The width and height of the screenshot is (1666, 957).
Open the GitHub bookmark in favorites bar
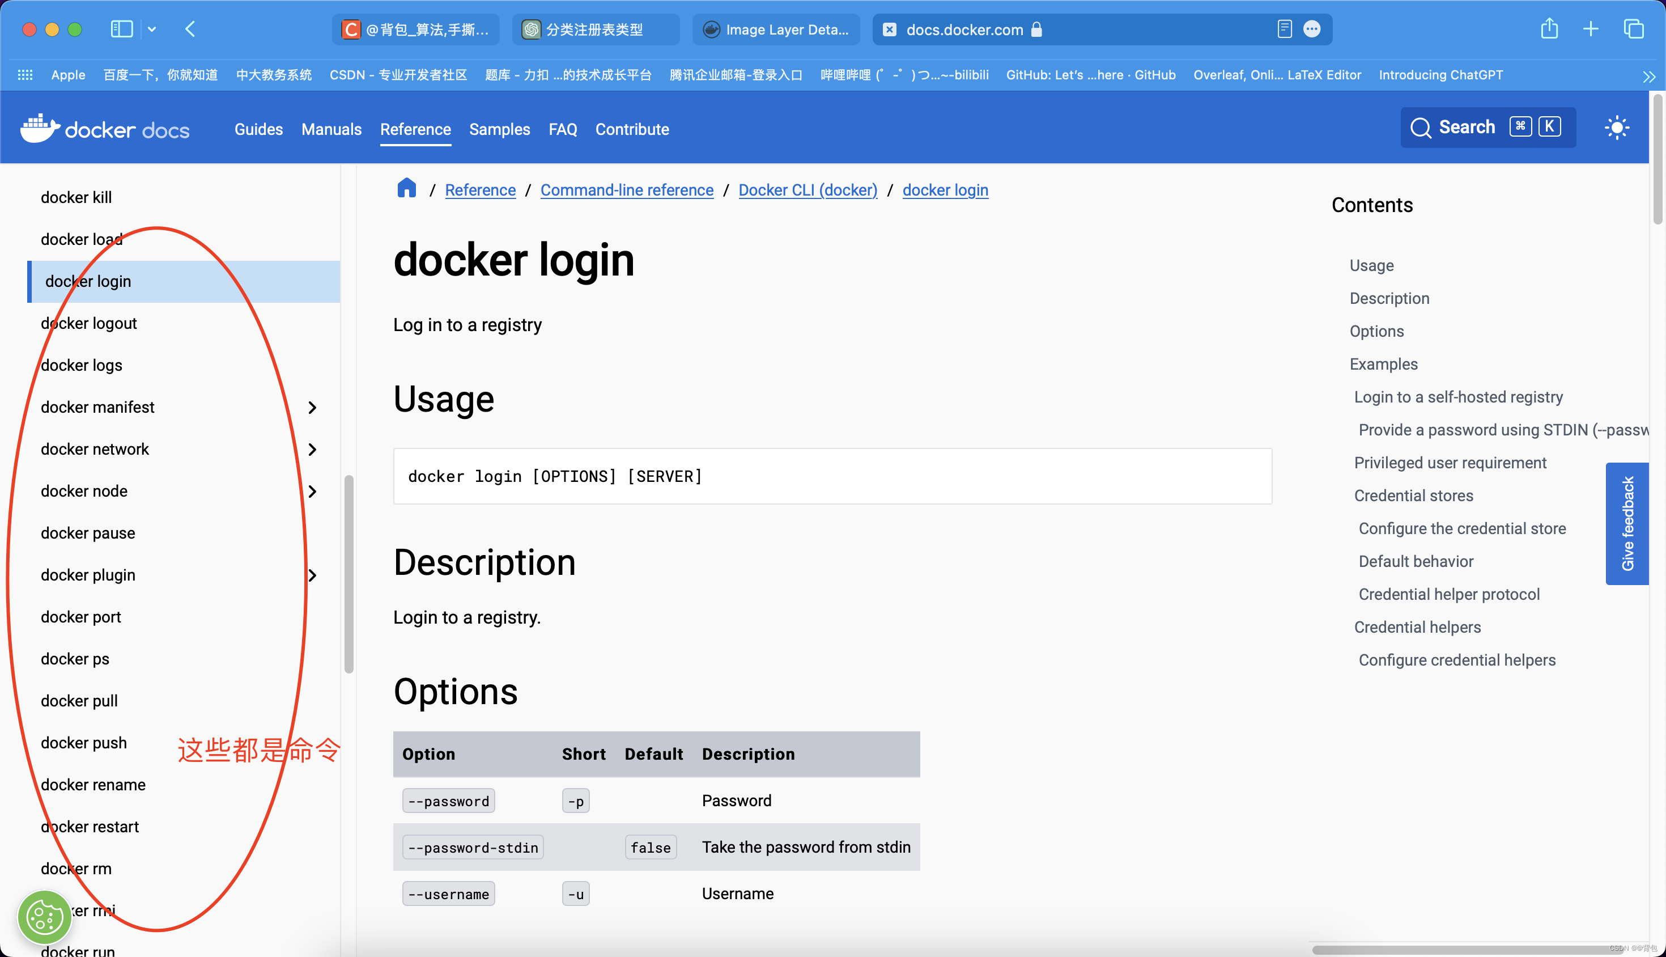(x=1090, y=75)
